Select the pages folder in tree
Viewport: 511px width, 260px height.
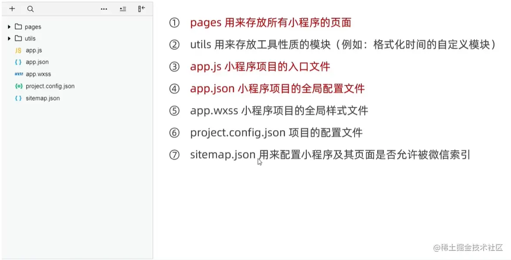click(x=33, y=27)
